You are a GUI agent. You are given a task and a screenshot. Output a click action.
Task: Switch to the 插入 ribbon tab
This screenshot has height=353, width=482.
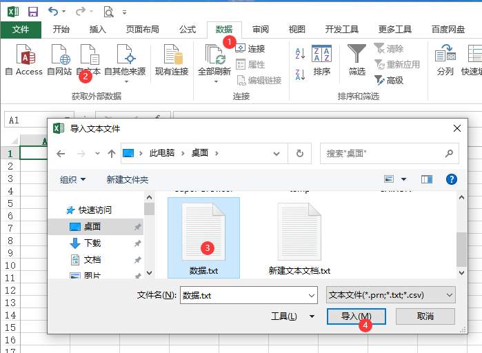(x=98, y=30)
